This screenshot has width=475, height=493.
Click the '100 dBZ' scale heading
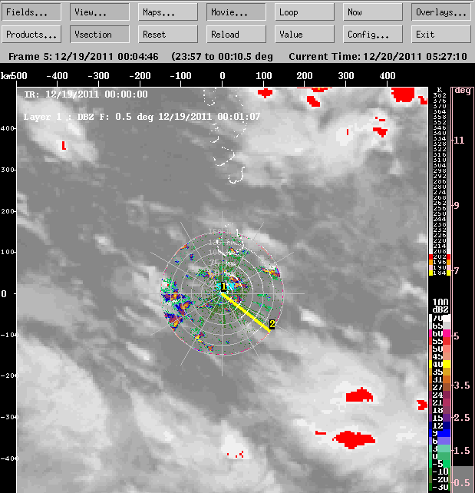pyautogui.click(x=440, y=306)
